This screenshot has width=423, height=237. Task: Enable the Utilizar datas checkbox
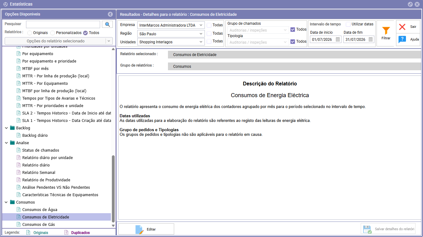coord(348,24)
